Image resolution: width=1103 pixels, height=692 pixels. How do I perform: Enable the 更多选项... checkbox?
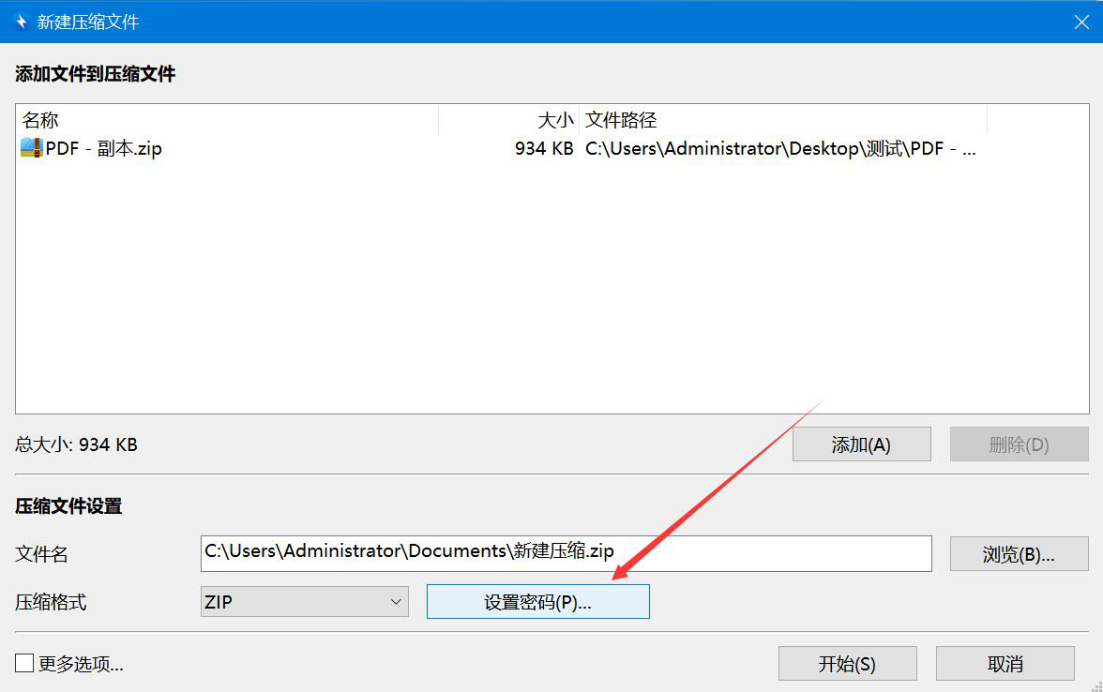pyautogui.click(x=24, y=663)
